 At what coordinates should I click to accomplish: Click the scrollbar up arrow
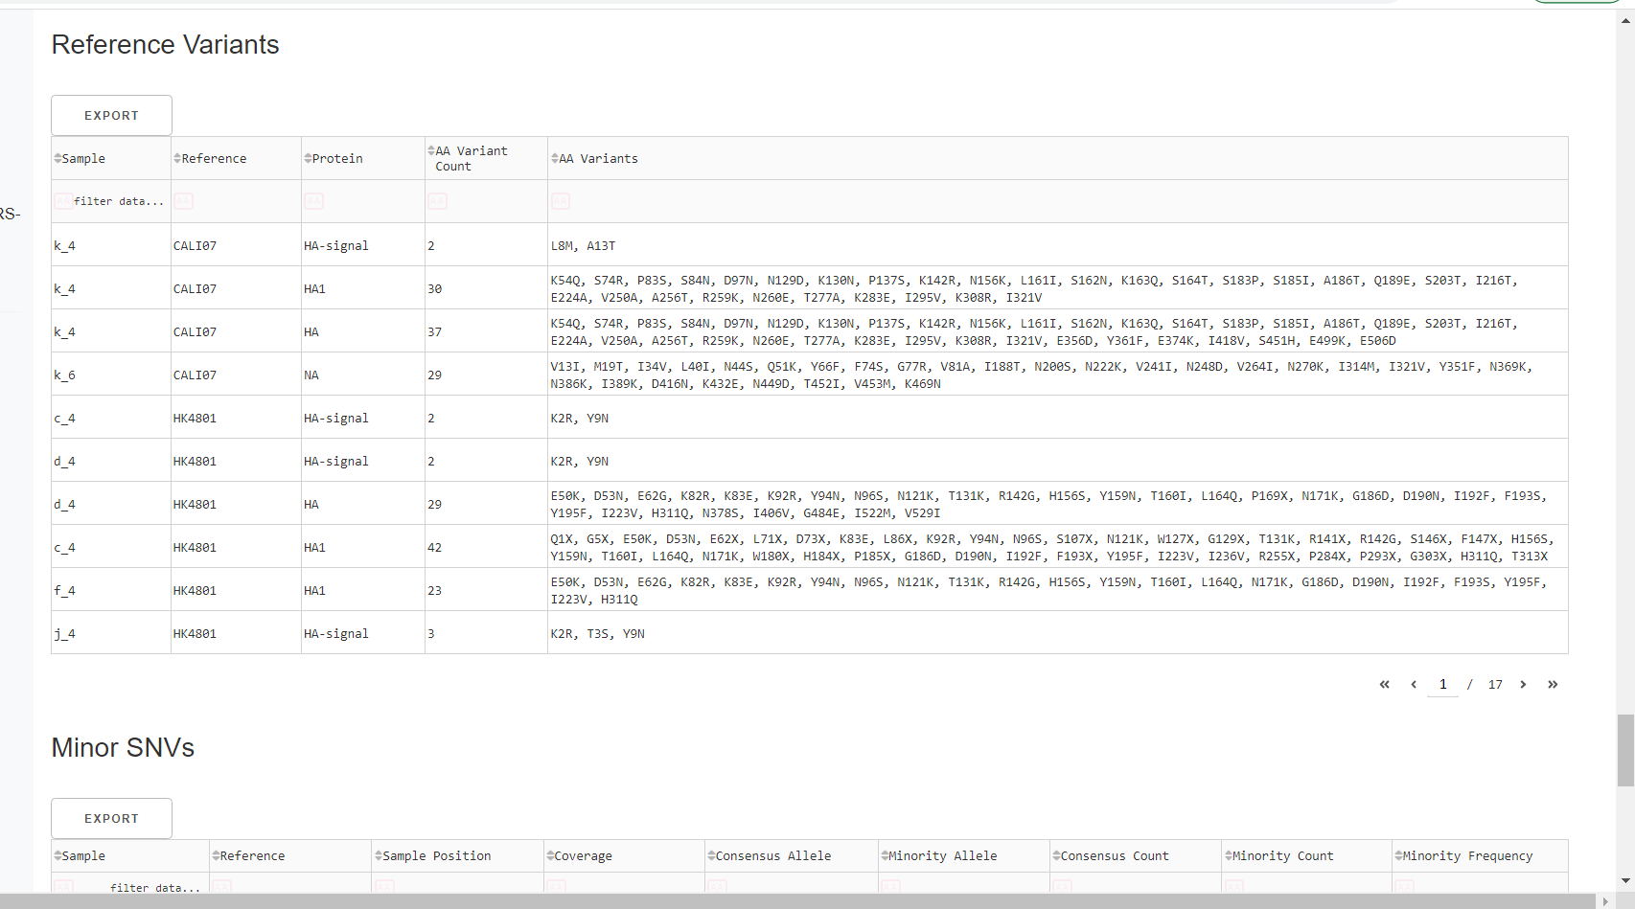tap(1625, 21)
